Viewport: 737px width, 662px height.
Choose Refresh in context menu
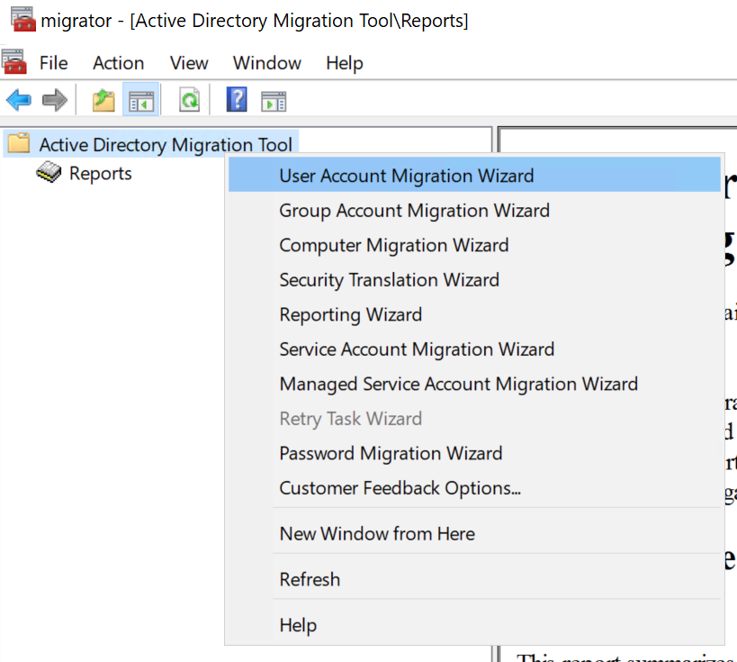[474, 579]
